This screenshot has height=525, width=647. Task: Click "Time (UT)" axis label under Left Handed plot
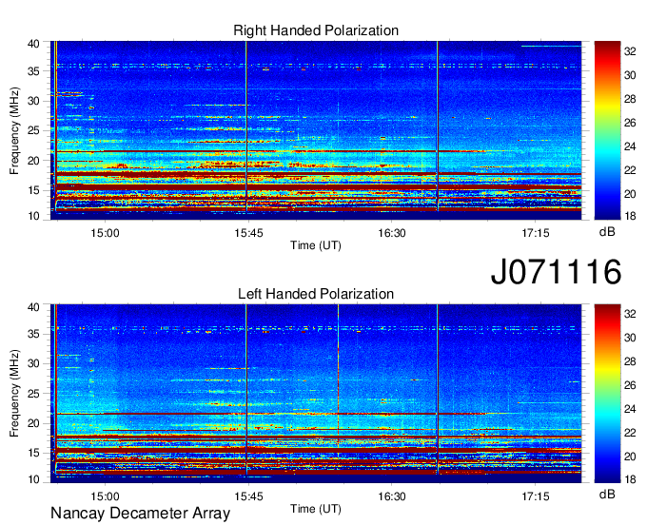coord(316,509)
